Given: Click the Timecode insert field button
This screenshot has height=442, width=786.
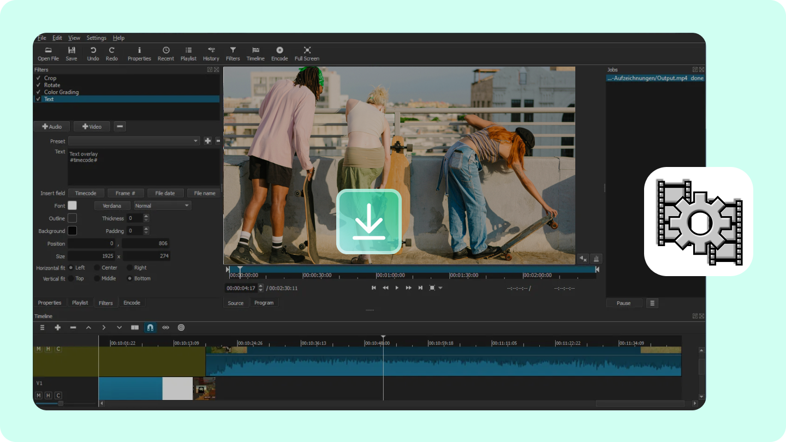Looking at the screenshot, I should (x=86, y=193).
